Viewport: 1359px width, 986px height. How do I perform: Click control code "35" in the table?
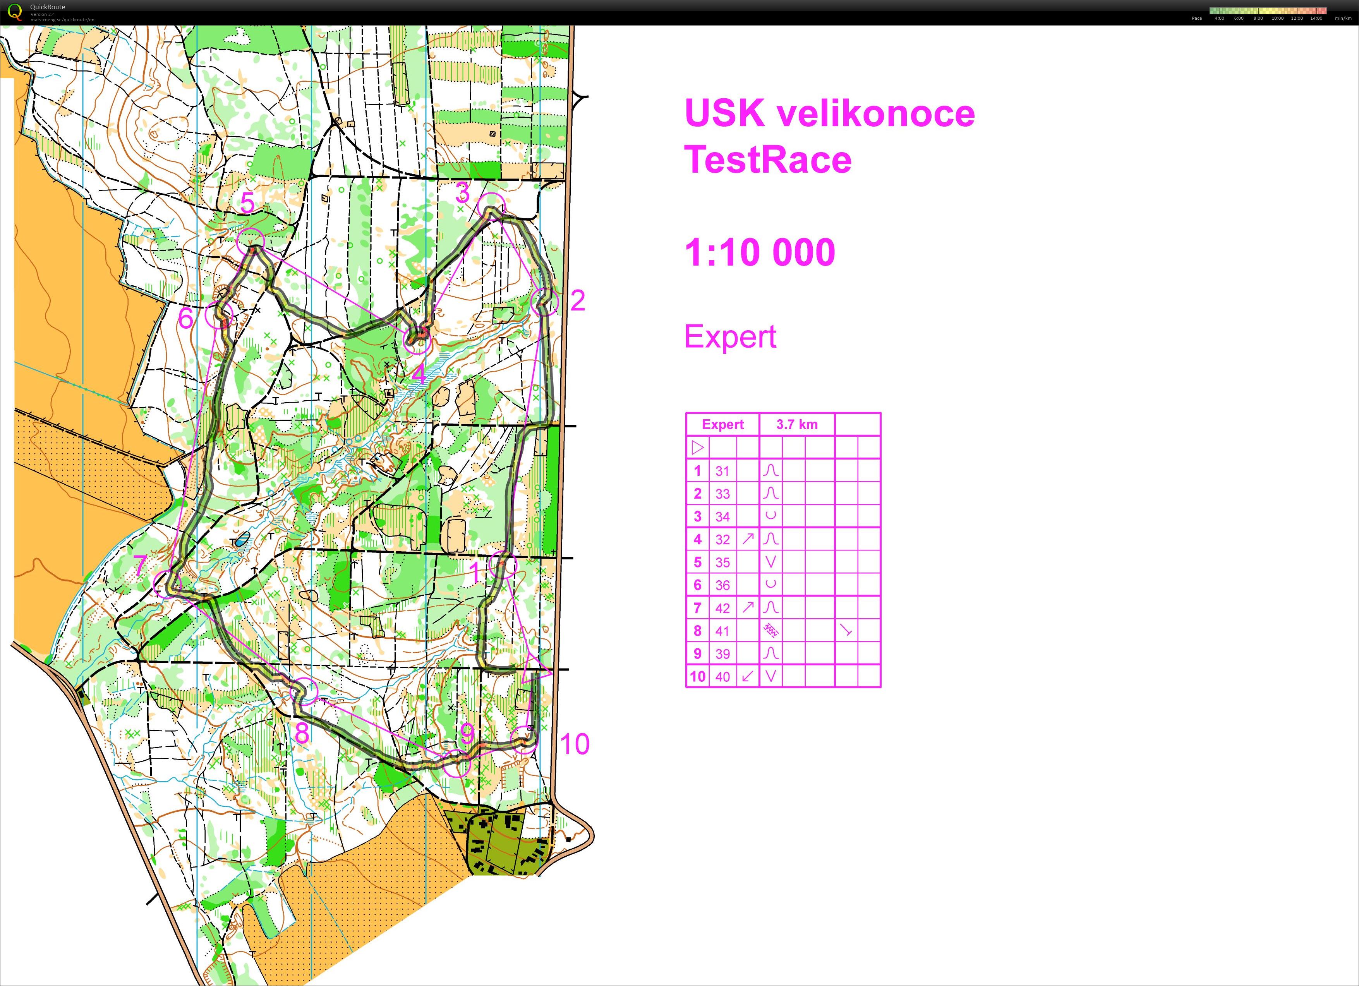[x=722, y=562]
